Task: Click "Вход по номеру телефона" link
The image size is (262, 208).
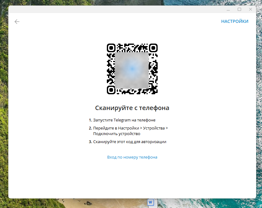Action: click(x=132, y=157)
